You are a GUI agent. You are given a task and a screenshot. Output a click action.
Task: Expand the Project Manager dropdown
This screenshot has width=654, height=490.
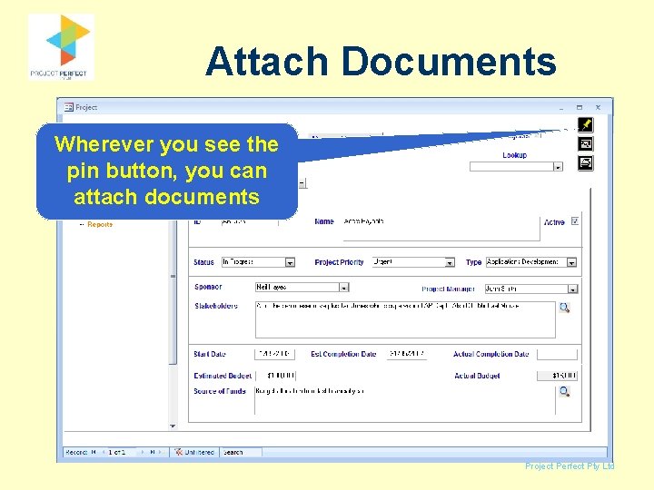tap(573, 289)
